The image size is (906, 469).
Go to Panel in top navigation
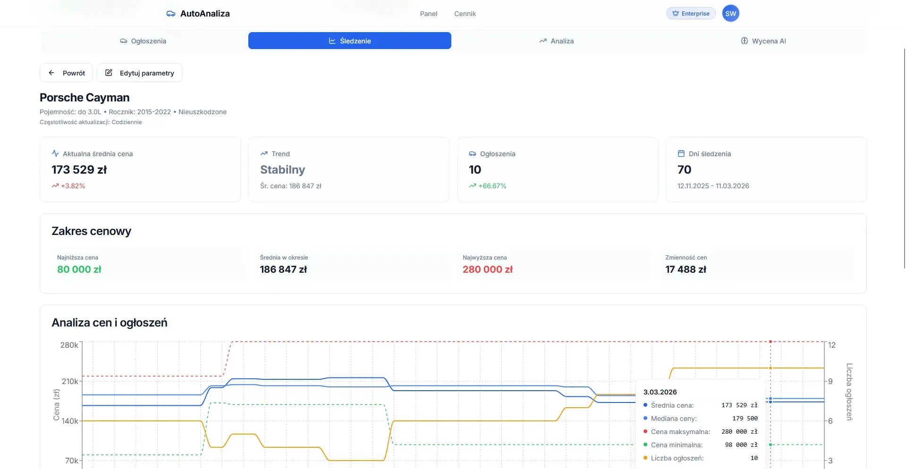[429, 14]
